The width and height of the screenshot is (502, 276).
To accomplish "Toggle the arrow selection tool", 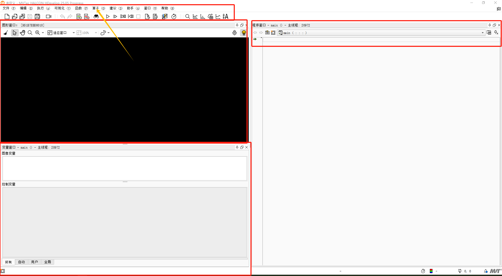I will (15, 33).
